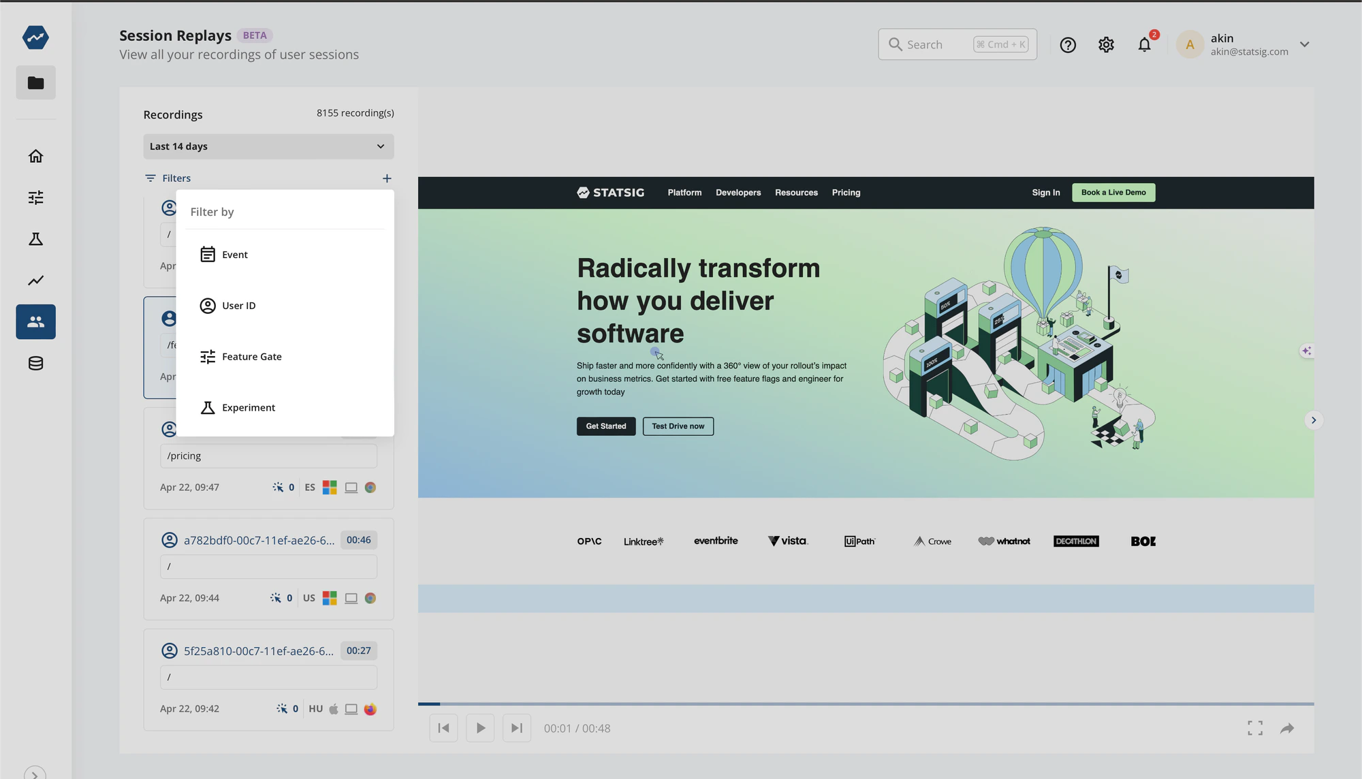Open the Home icon in the sidebar
The width and height of the screenshot is (1362, 779).
(x=35, y=156)
